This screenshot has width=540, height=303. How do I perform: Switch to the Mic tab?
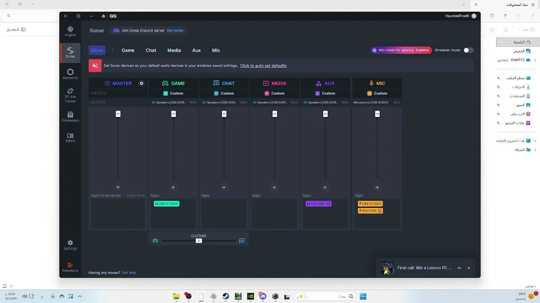(216, 50)
